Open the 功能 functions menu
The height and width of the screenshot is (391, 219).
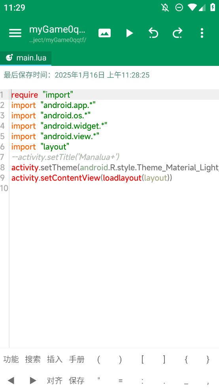tap(11, 359)
